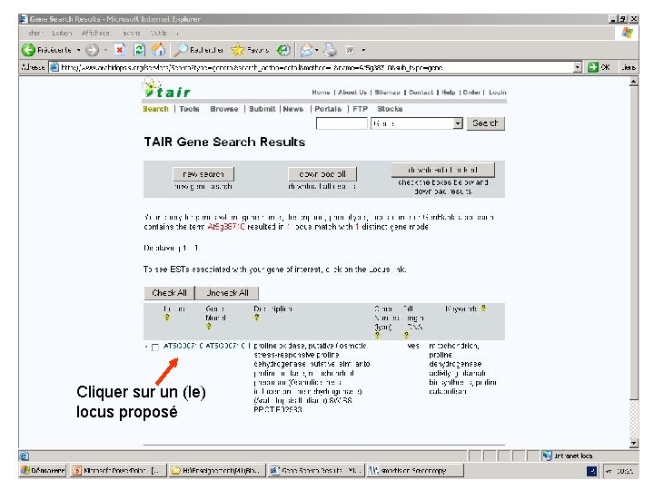This screenshot has height=490, width=654.
Task: Click the Forward arrow icon in toolbar
Action: tap(92, 51)
